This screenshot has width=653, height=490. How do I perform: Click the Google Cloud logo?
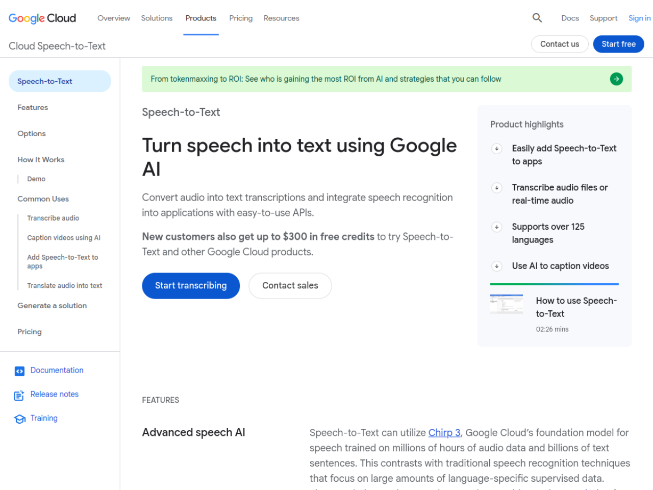click(42, 18)
